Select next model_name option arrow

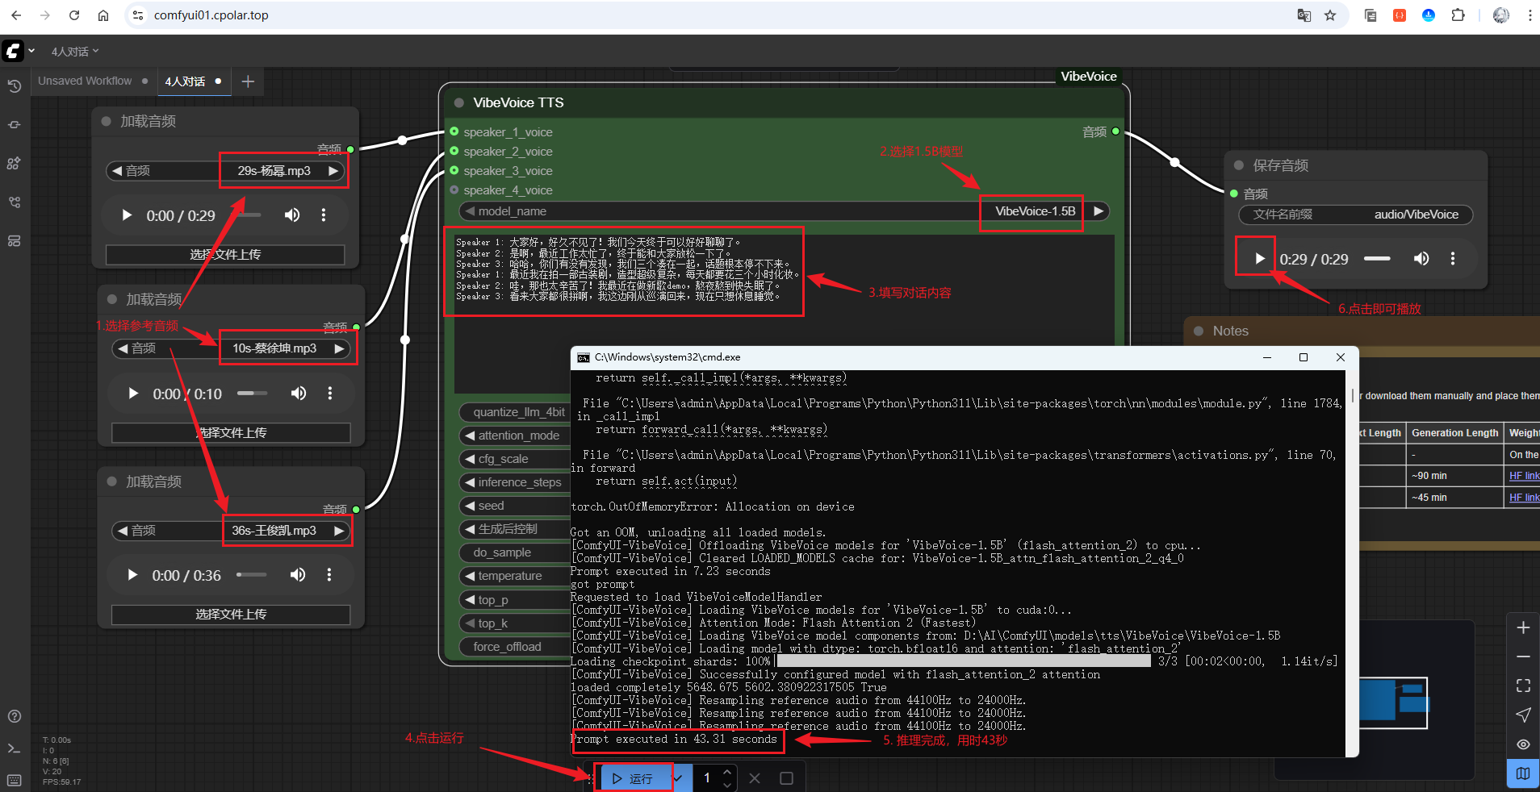(x=1098, y=211)
